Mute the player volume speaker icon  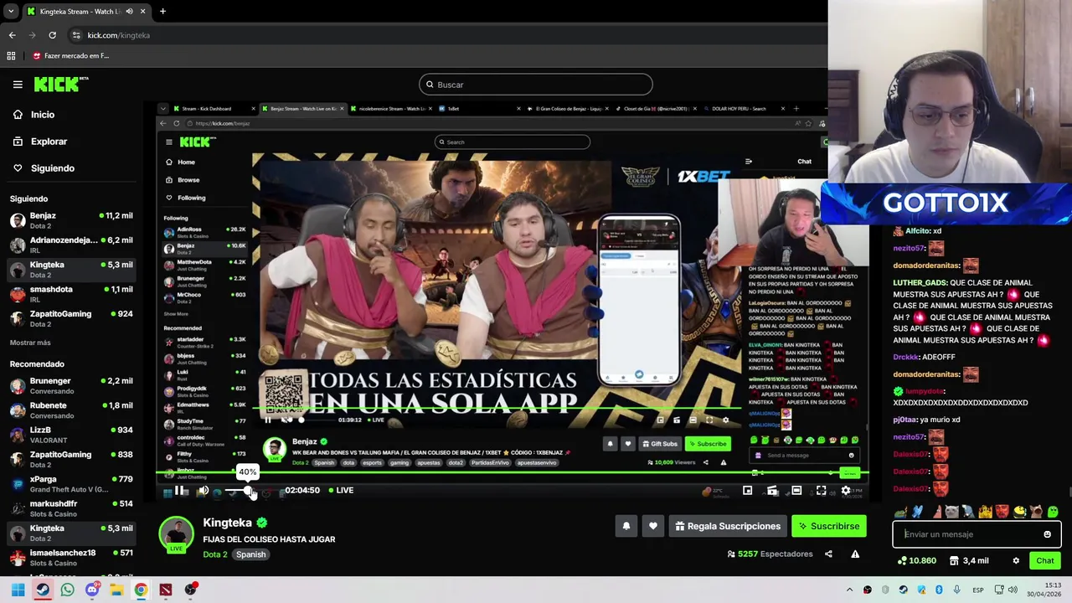pos(203,491)
